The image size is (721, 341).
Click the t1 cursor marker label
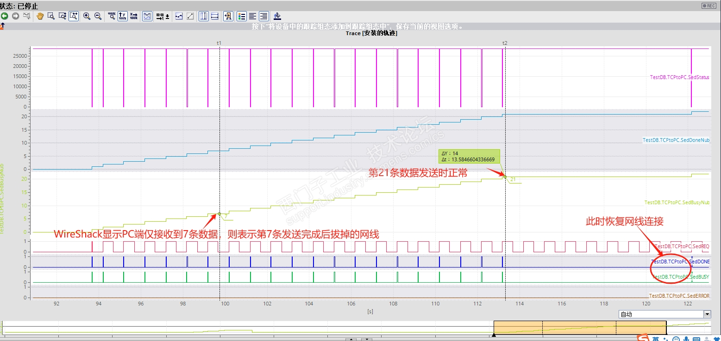(x=219, y=43)
